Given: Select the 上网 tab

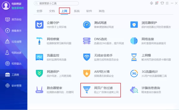Looking at the screenshot, I should point(64,11).
